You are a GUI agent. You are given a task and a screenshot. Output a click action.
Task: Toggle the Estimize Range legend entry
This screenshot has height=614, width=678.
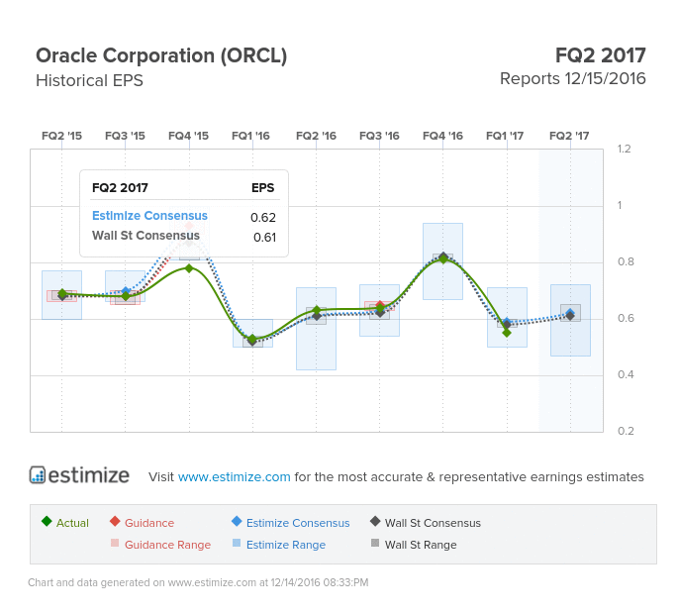[x=279, y=545]
